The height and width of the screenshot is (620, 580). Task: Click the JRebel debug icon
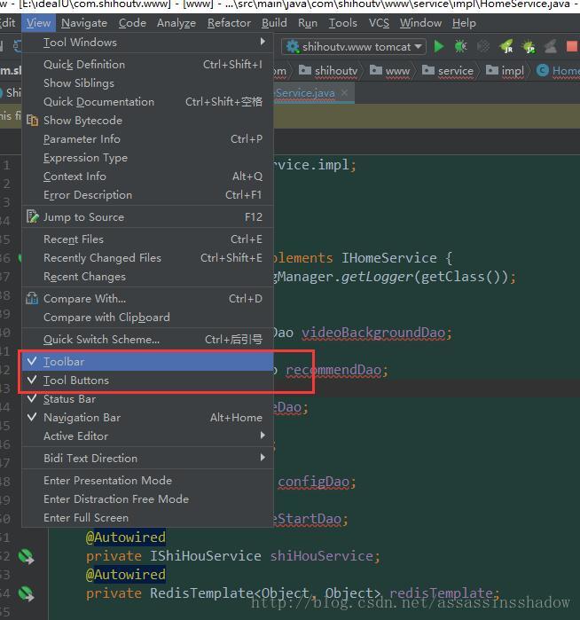point(529,47)
